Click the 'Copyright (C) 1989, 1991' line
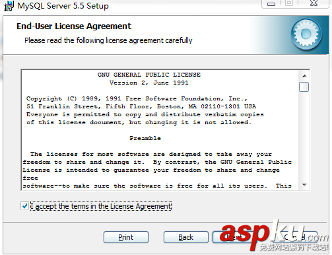332x255 pixels. click(x=137, y=98)
